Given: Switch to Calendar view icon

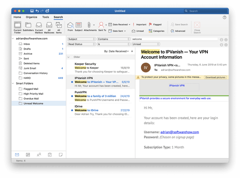Looking at the screenshot, I should coord(28,155).
